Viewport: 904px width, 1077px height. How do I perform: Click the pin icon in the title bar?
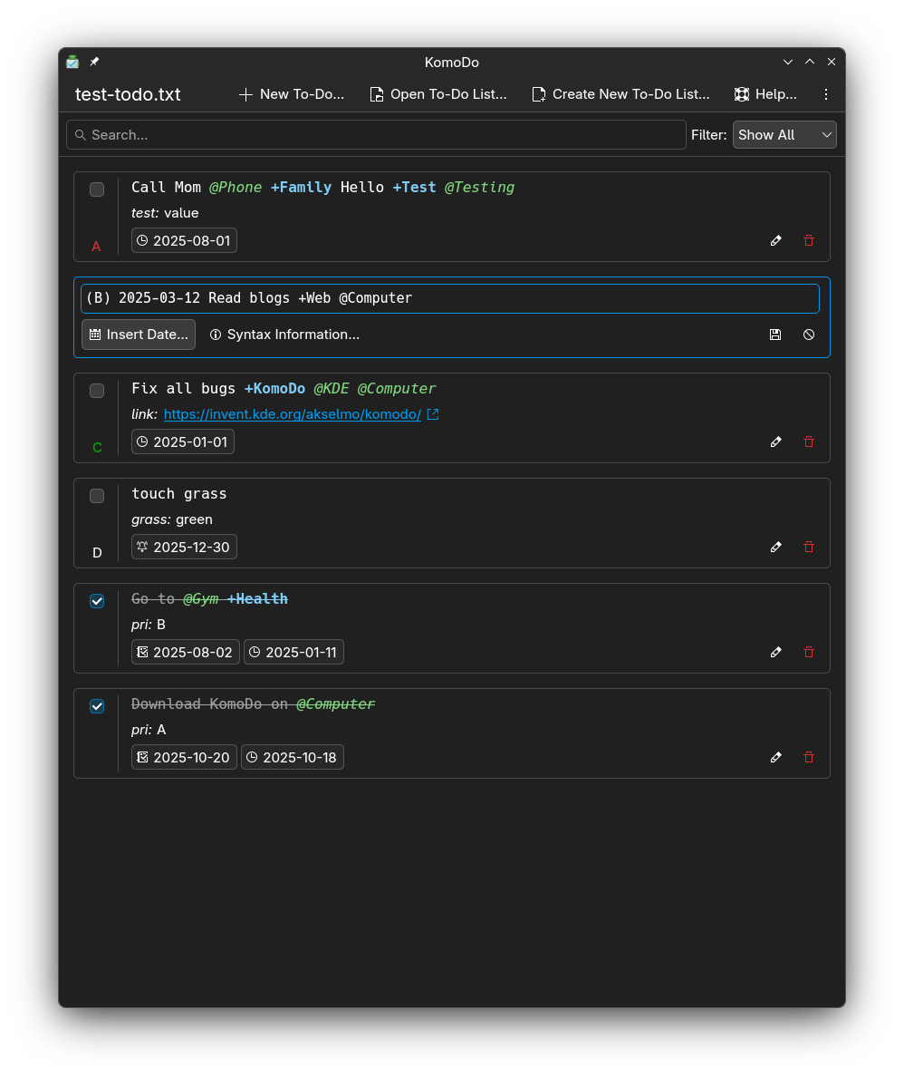pyautogui.click(x=94, y=63)
